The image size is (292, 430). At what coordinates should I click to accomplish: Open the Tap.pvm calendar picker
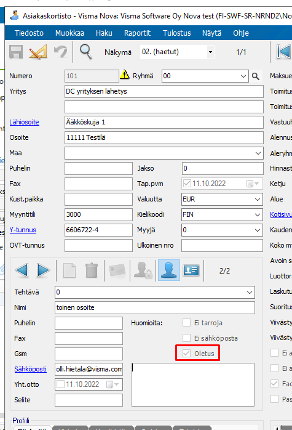pos(253,184)
